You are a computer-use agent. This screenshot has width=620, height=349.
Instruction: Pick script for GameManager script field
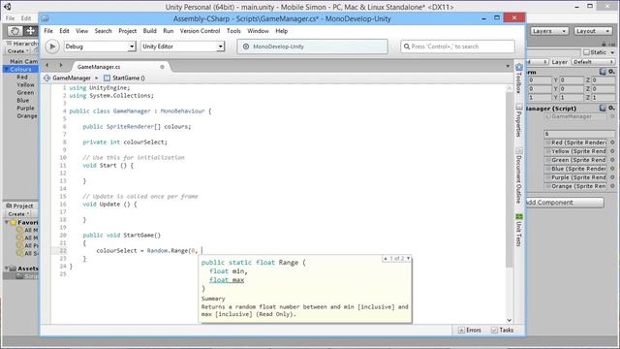pos(612,116)
